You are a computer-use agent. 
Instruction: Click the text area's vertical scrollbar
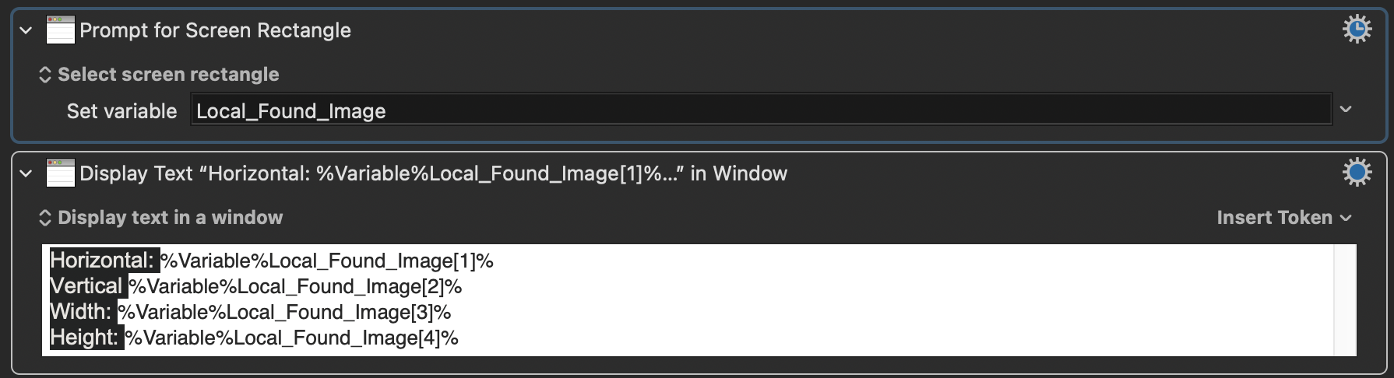coord(1345,300)
